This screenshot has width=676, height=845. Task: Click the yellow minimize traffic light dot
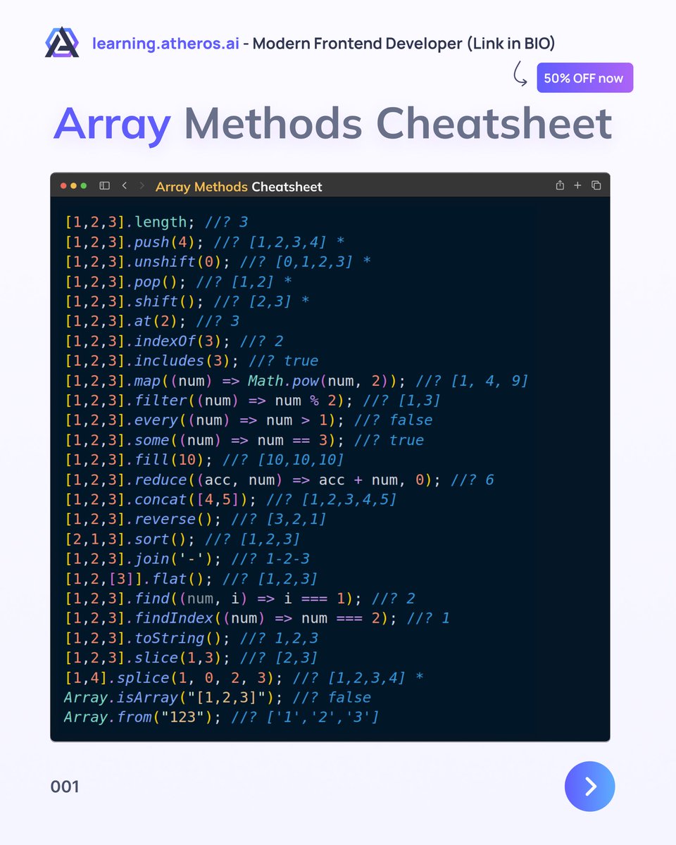coord(73,185)
